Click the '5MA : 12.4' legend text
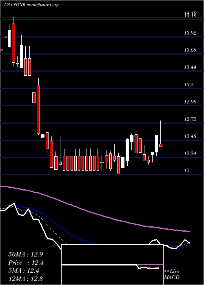The image size is (204, 285). pyautogui.click(x=24, y=271)
